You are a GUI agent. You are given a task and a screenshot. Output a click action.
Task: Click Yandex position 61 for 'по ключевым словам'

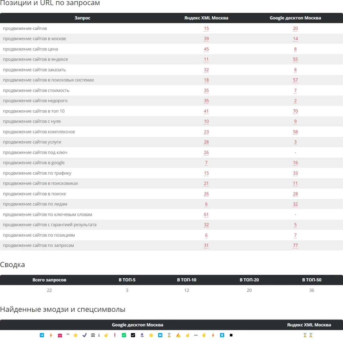[x=206, y=215]
